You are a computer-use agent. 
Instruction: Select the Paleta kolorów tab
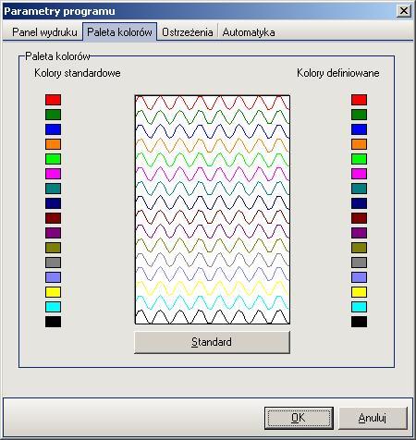119,32
